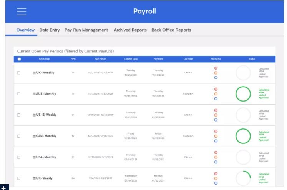Viewport: 287px width, 190px height.
Task: Check the US - Bi-Weekly row checkbox
Action: [19, 115]
